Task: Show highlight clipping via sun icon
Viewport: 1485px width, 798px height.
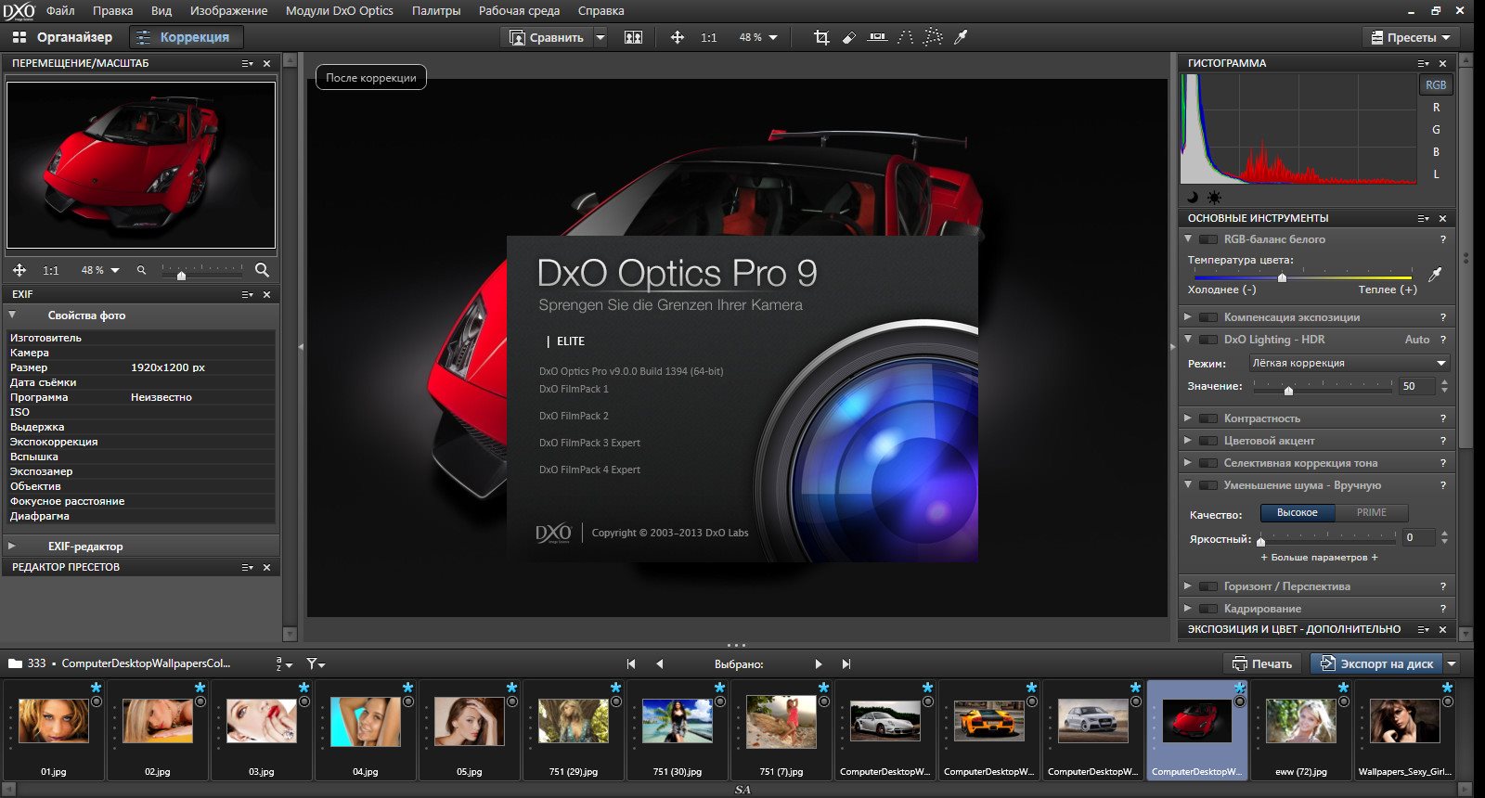Action: pyautogui.click(x=1214, y=198)
